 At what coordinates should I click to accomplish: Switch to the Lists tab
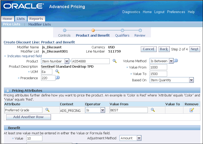pos(21,19)
